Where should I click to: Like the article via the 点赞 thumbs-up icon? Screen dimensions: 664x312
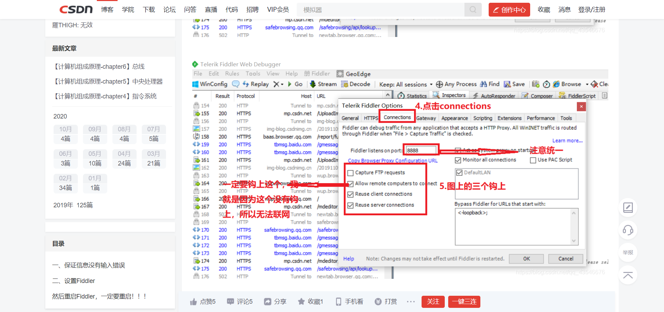pos(193,302)
